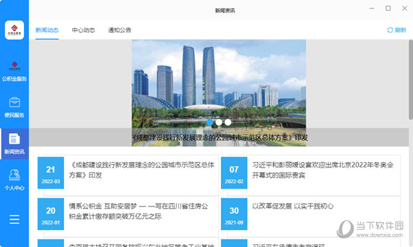
Task: Click the vertical scrollbar thumb
Action: (x=411, y=80)
